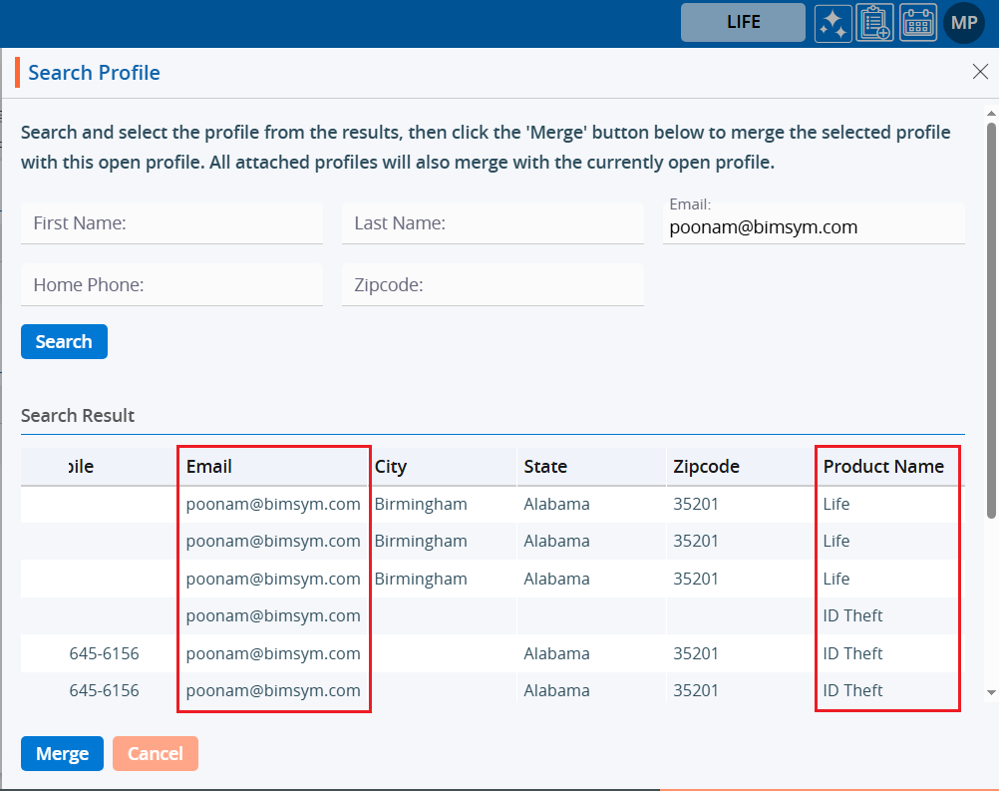The width and height of the screenshot is (999, 791).
Task: Click the AI sparkle icon in header
Action: pyautogui.click(x=832, y=23)
